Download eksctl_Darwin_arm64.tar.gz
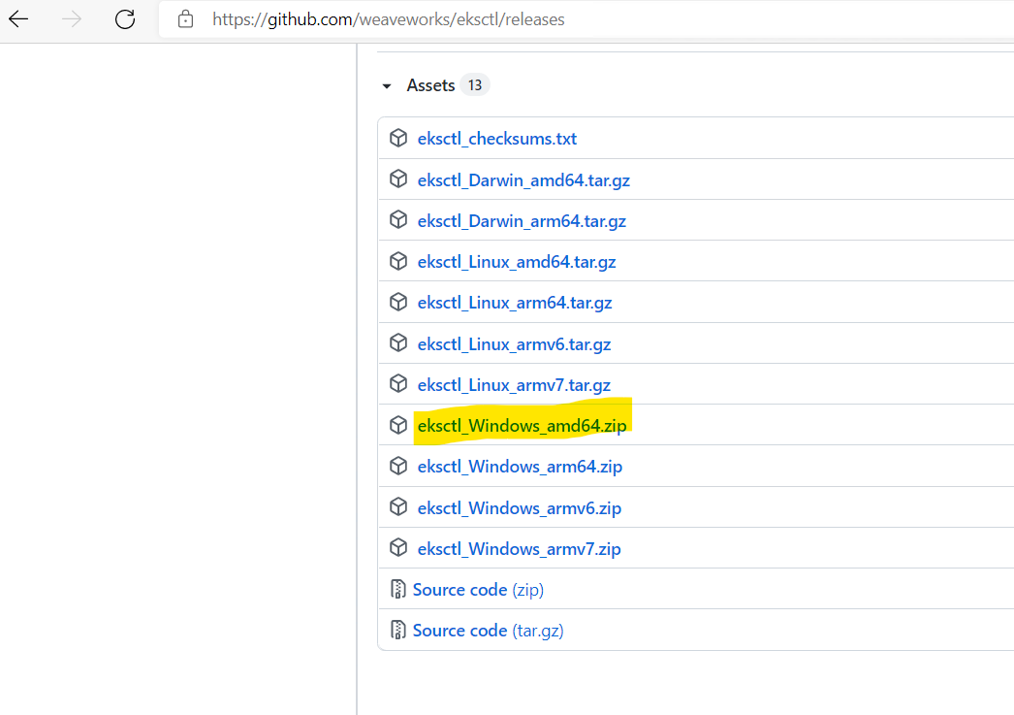Viewport: 1014px width, 715px height. pos(522,220)
